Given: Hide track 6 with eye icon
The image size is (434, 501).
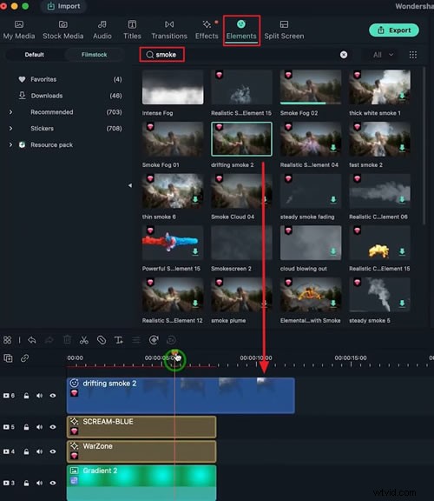Looking at the screenshot, I should click(53, 396).
